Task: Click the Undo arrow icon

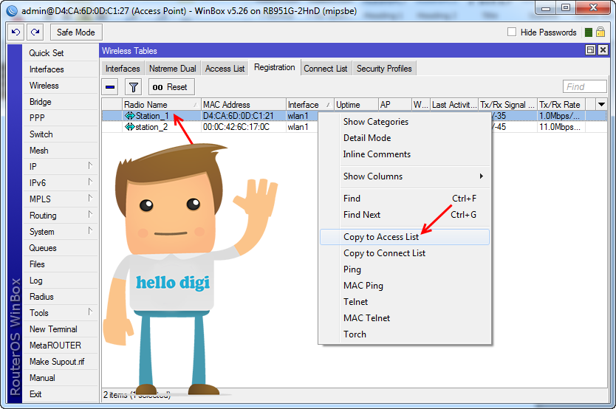Action: pos(16,32)
